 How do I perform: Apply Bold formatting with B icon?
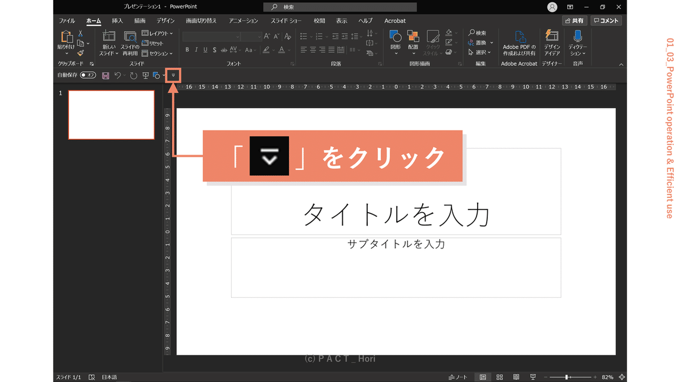click(x=187, y=50)
